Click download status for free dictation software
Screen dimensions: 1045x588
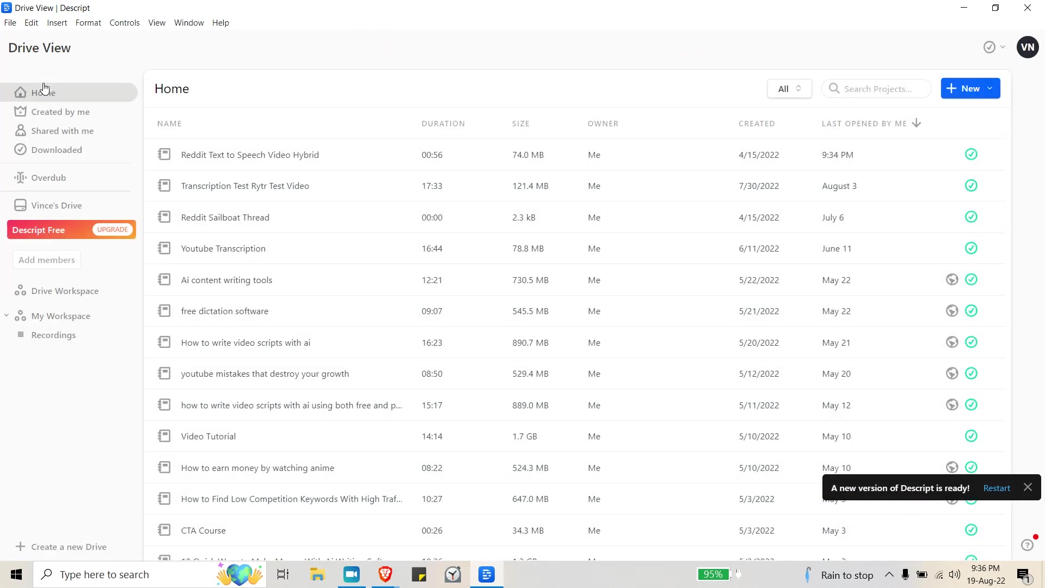click(971, 311)
